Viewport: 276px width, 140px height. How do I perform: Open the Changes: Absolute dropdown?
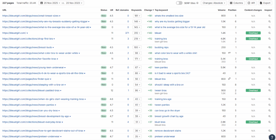[214, 3]
